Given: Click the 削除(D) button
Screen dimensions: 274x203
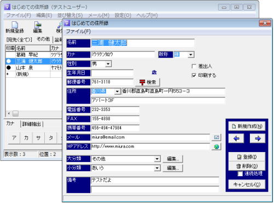Looking at the screenshot, I should [x=247, y=166].
